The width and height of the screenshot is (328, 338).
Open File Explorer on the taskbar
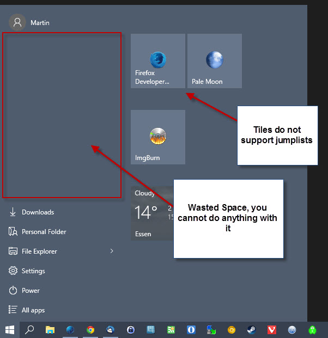(x=50, y=330)
